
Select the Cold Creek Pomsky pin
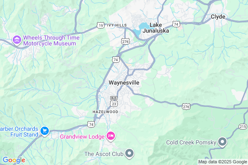click(x=222, y=142)
